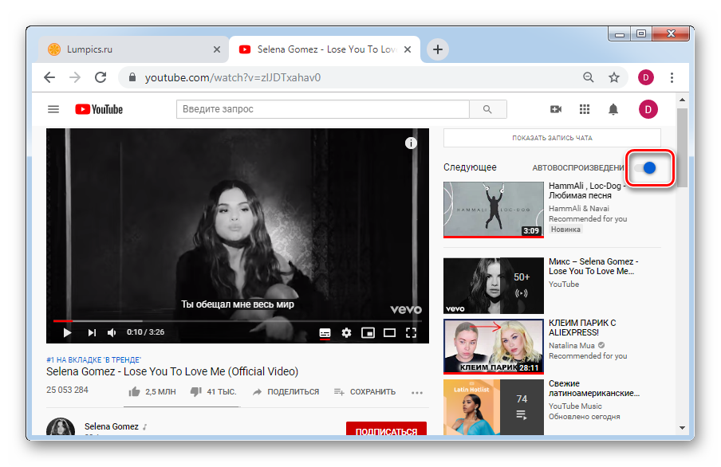Click the create video camera icon
The width and height of the screenshot is (721, 467).
coord(556,109)
